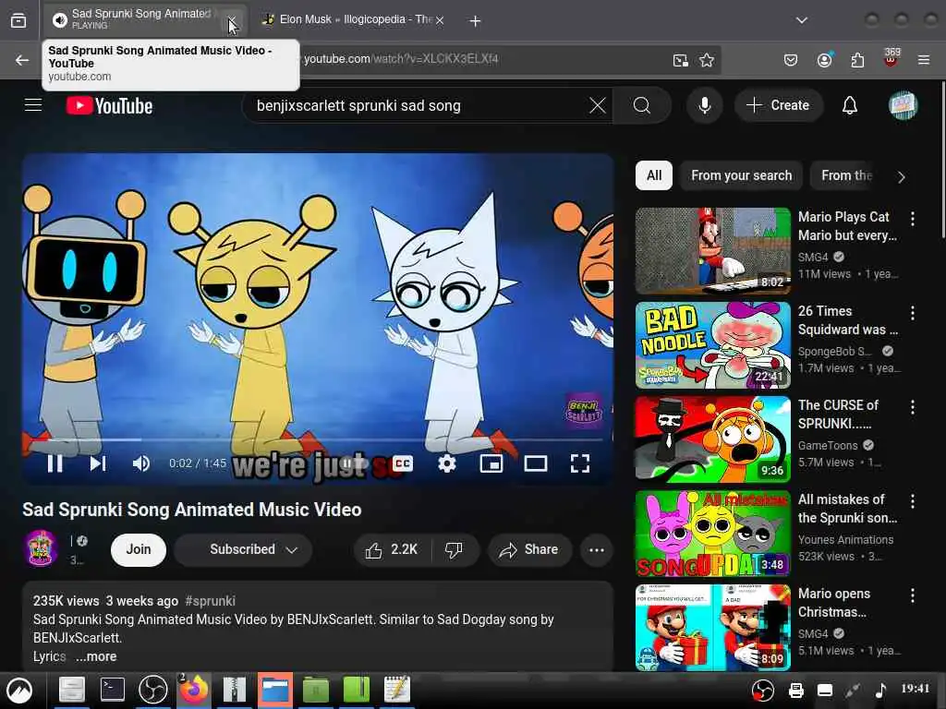Select the All filter chip
Image resolution: width=946 pixels, height=709 pixels.
[x=654, y=175]
